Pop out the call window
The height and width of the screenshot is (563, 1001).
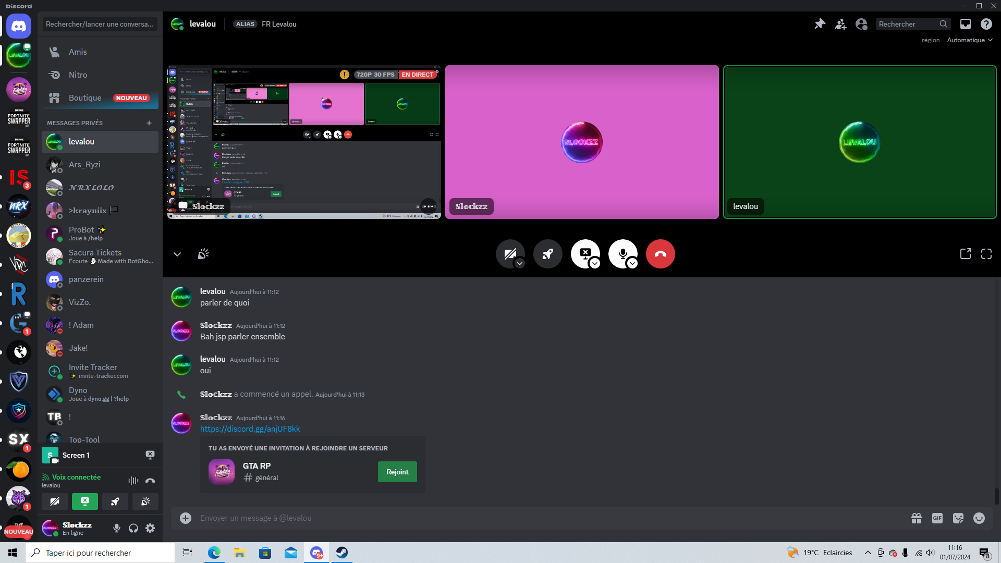(x=966, y=254)
